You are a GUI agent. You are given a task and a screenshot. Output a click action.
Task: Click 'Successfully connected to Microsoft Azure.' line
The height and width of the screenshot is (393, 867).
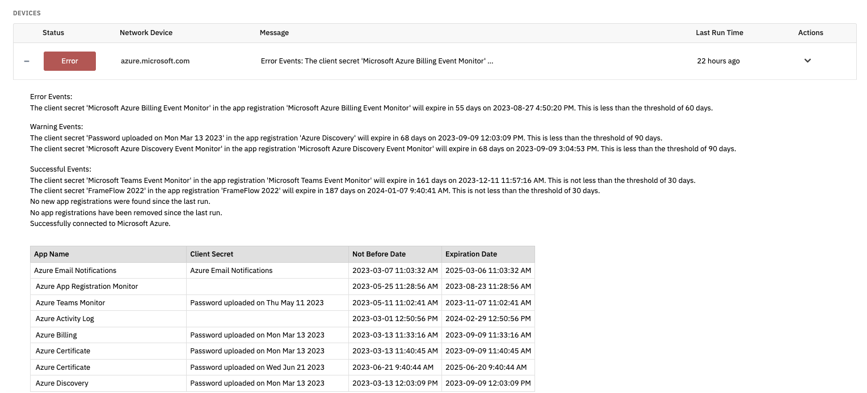tap(100, 224)
